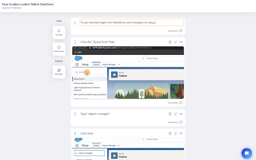Edit step 3 with the pencil icon
This screenshot has width=256, height=160.
coord(176,114)
